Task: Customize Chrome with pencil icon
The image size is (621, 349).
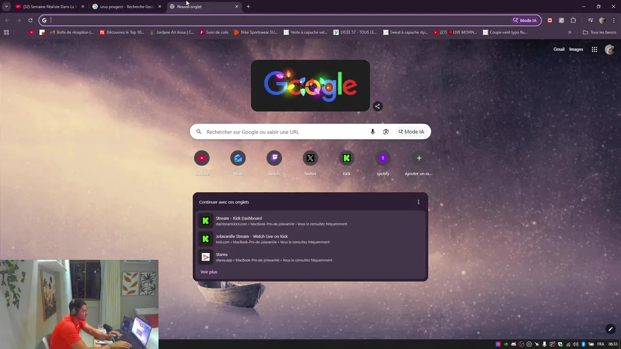Action: tap(610, 329)
